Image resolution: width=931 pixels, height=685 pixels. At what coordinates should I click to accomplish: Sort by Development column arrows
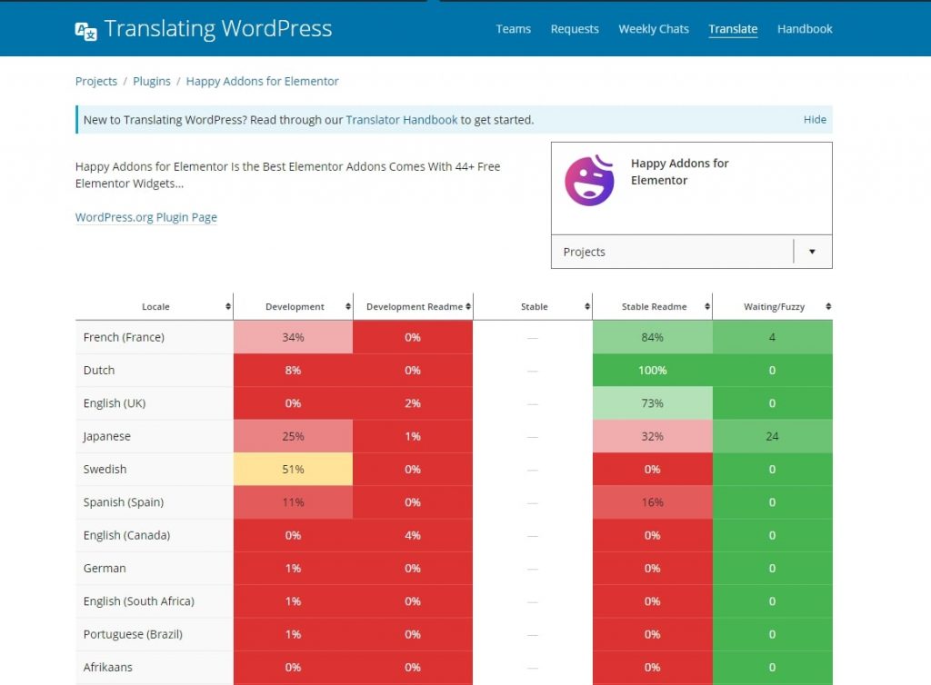(x=348, y=307)
